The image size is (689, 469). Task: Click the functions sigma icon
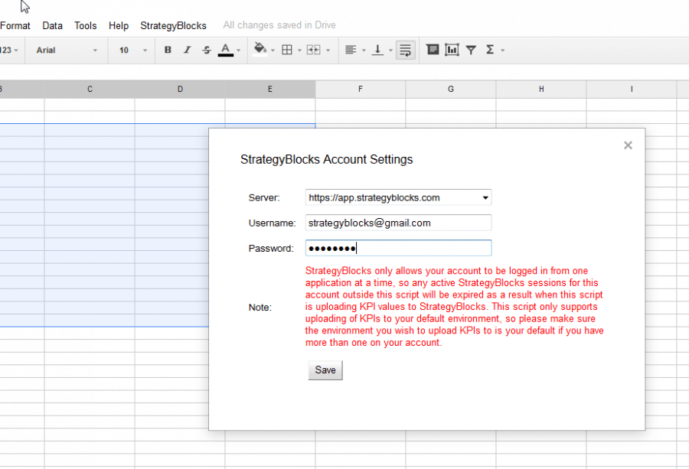490,50
